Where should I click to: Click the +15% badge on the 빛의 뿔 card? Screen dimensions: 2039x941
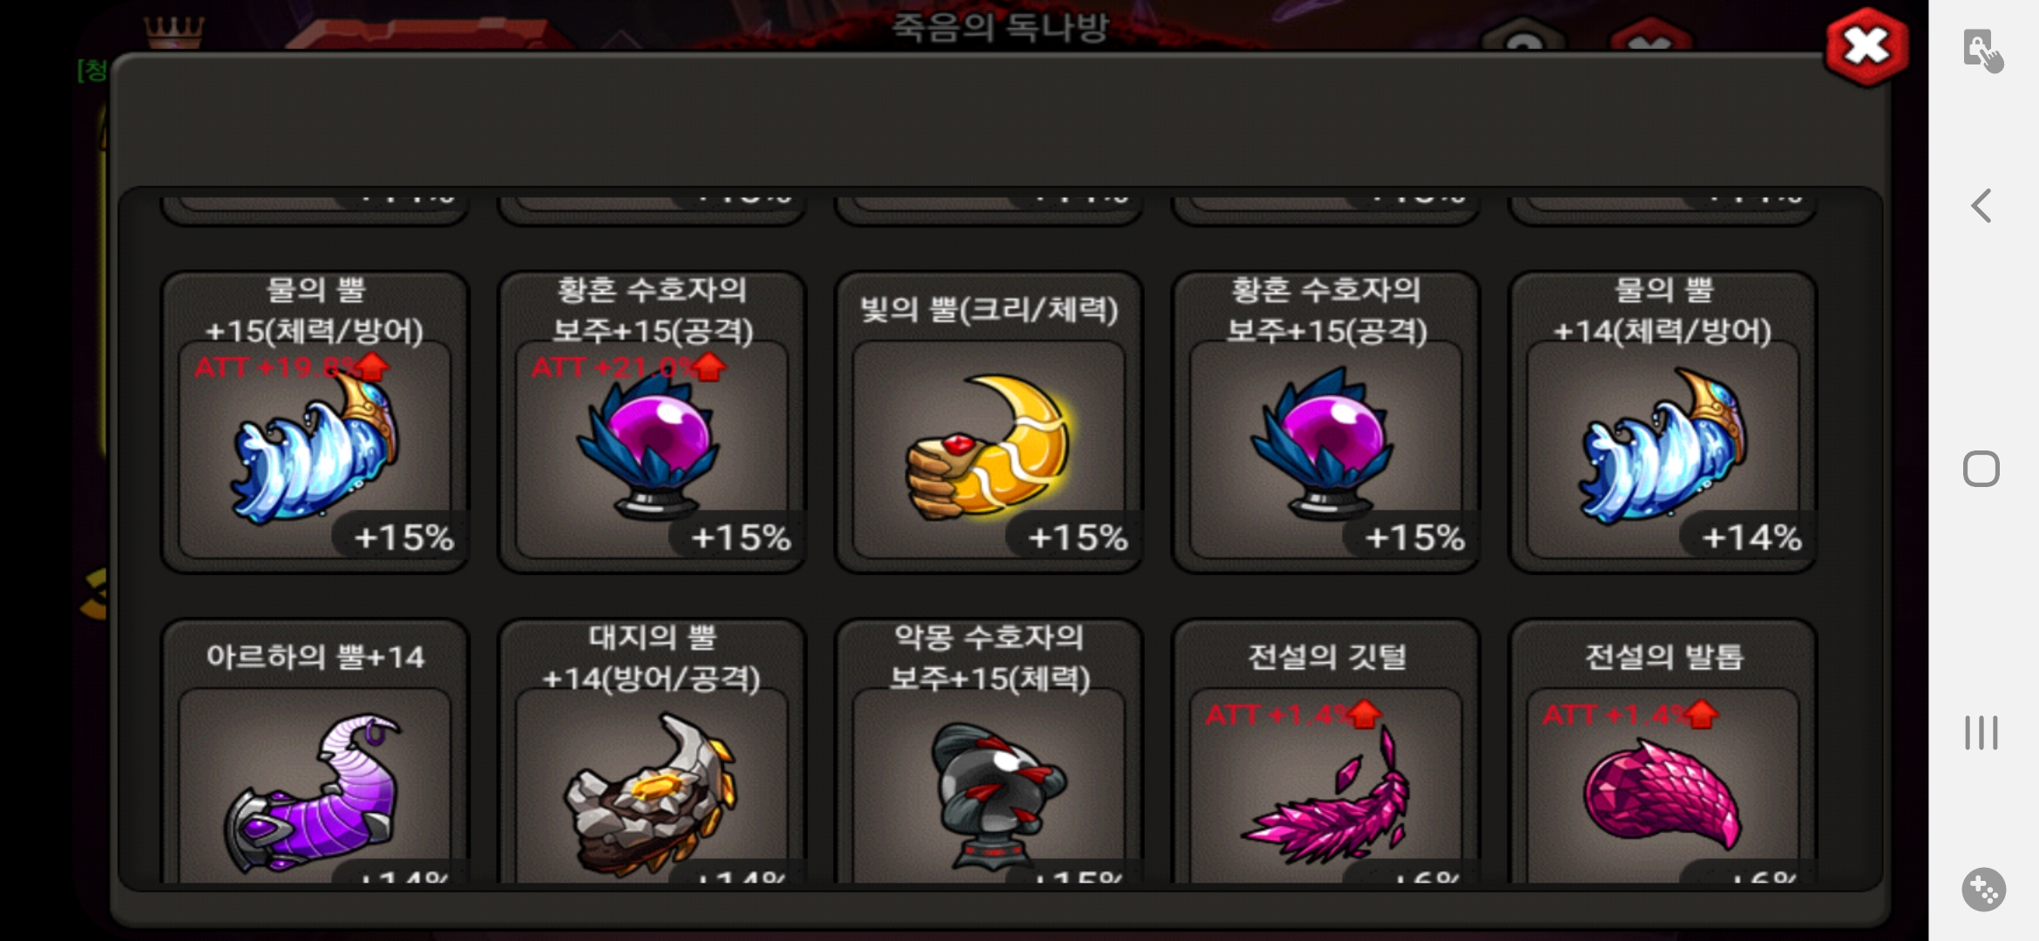point(1078,538)
